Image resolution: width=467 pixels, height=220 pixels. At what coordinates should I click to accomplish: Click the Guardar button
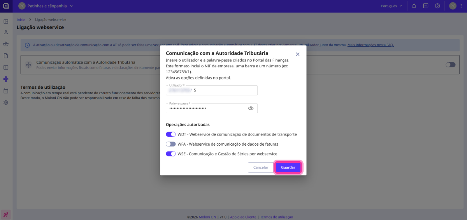[x=288, y=167]
